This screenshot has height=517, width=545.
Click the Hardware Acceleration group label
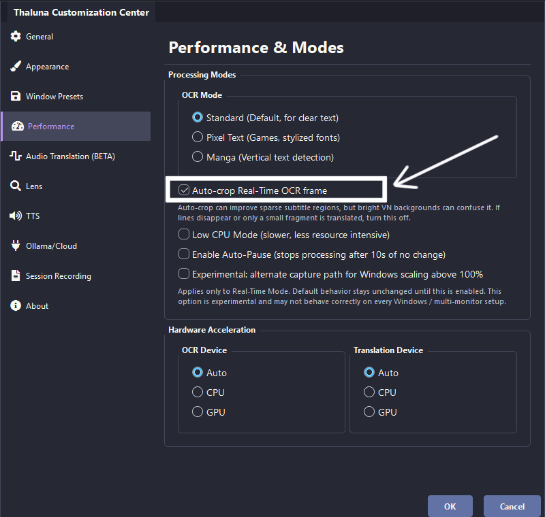click(x=212, y=330)
